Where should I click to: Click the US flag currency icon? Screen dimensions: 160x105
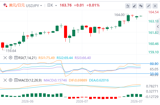pos(5,5)
